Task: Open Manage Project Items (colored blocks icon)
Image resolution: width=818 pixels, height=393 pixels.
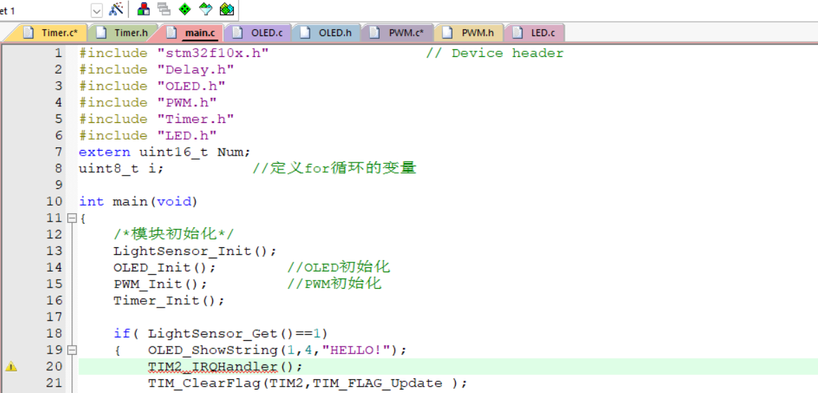Action: [x=144, y=10]
